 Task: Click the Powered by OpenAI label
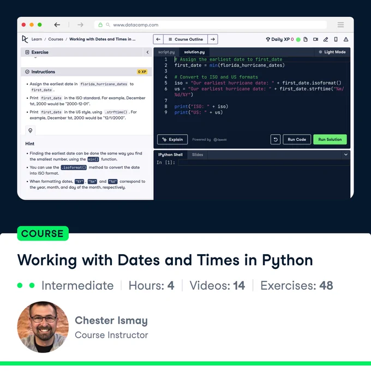210,140
